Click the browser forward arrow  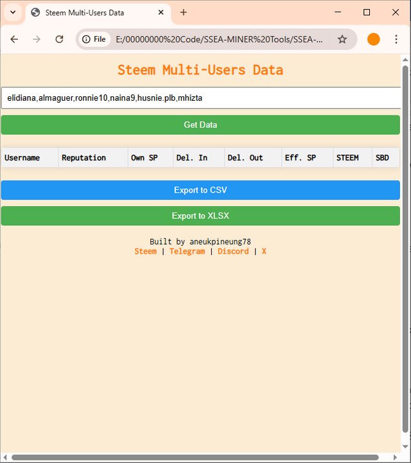[x=37, y=39]
